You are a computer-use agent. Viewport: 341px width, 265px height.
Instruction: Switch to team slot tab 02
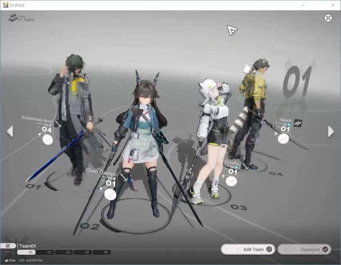(x=45, y=252)
